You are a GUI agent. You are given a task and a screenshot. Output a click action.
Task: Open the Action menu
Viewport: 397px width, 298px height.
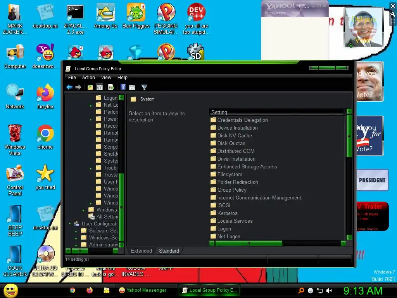pyautogui.click(x=88, y=78)
